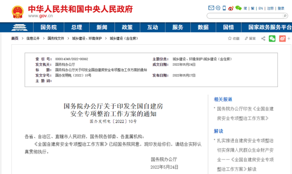Open the mobile phone icon

[224, 8]
